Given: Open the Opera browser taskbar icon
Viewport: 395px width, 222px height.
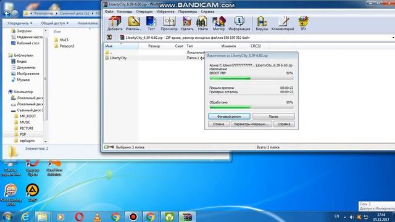Looking at the screenshot, I should coord(79,216).
